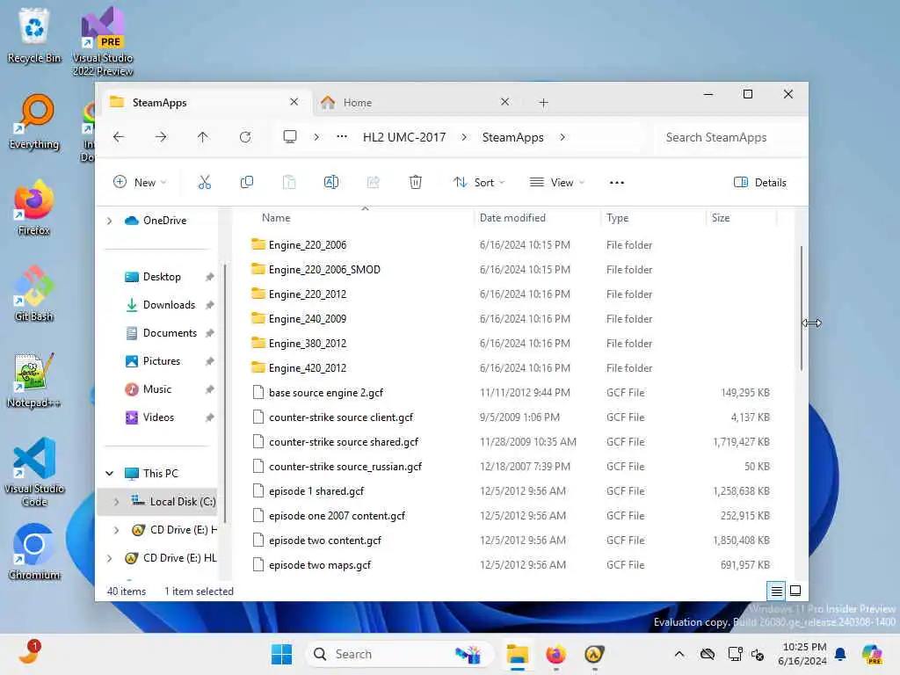Screen dimensions: 900x675
Task: Click the Copy icon in toolbar
Action: tap(247, 183)
